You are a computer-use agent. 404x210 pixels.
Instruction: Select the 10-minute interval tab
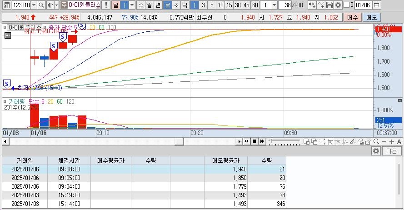click(220, 5)
